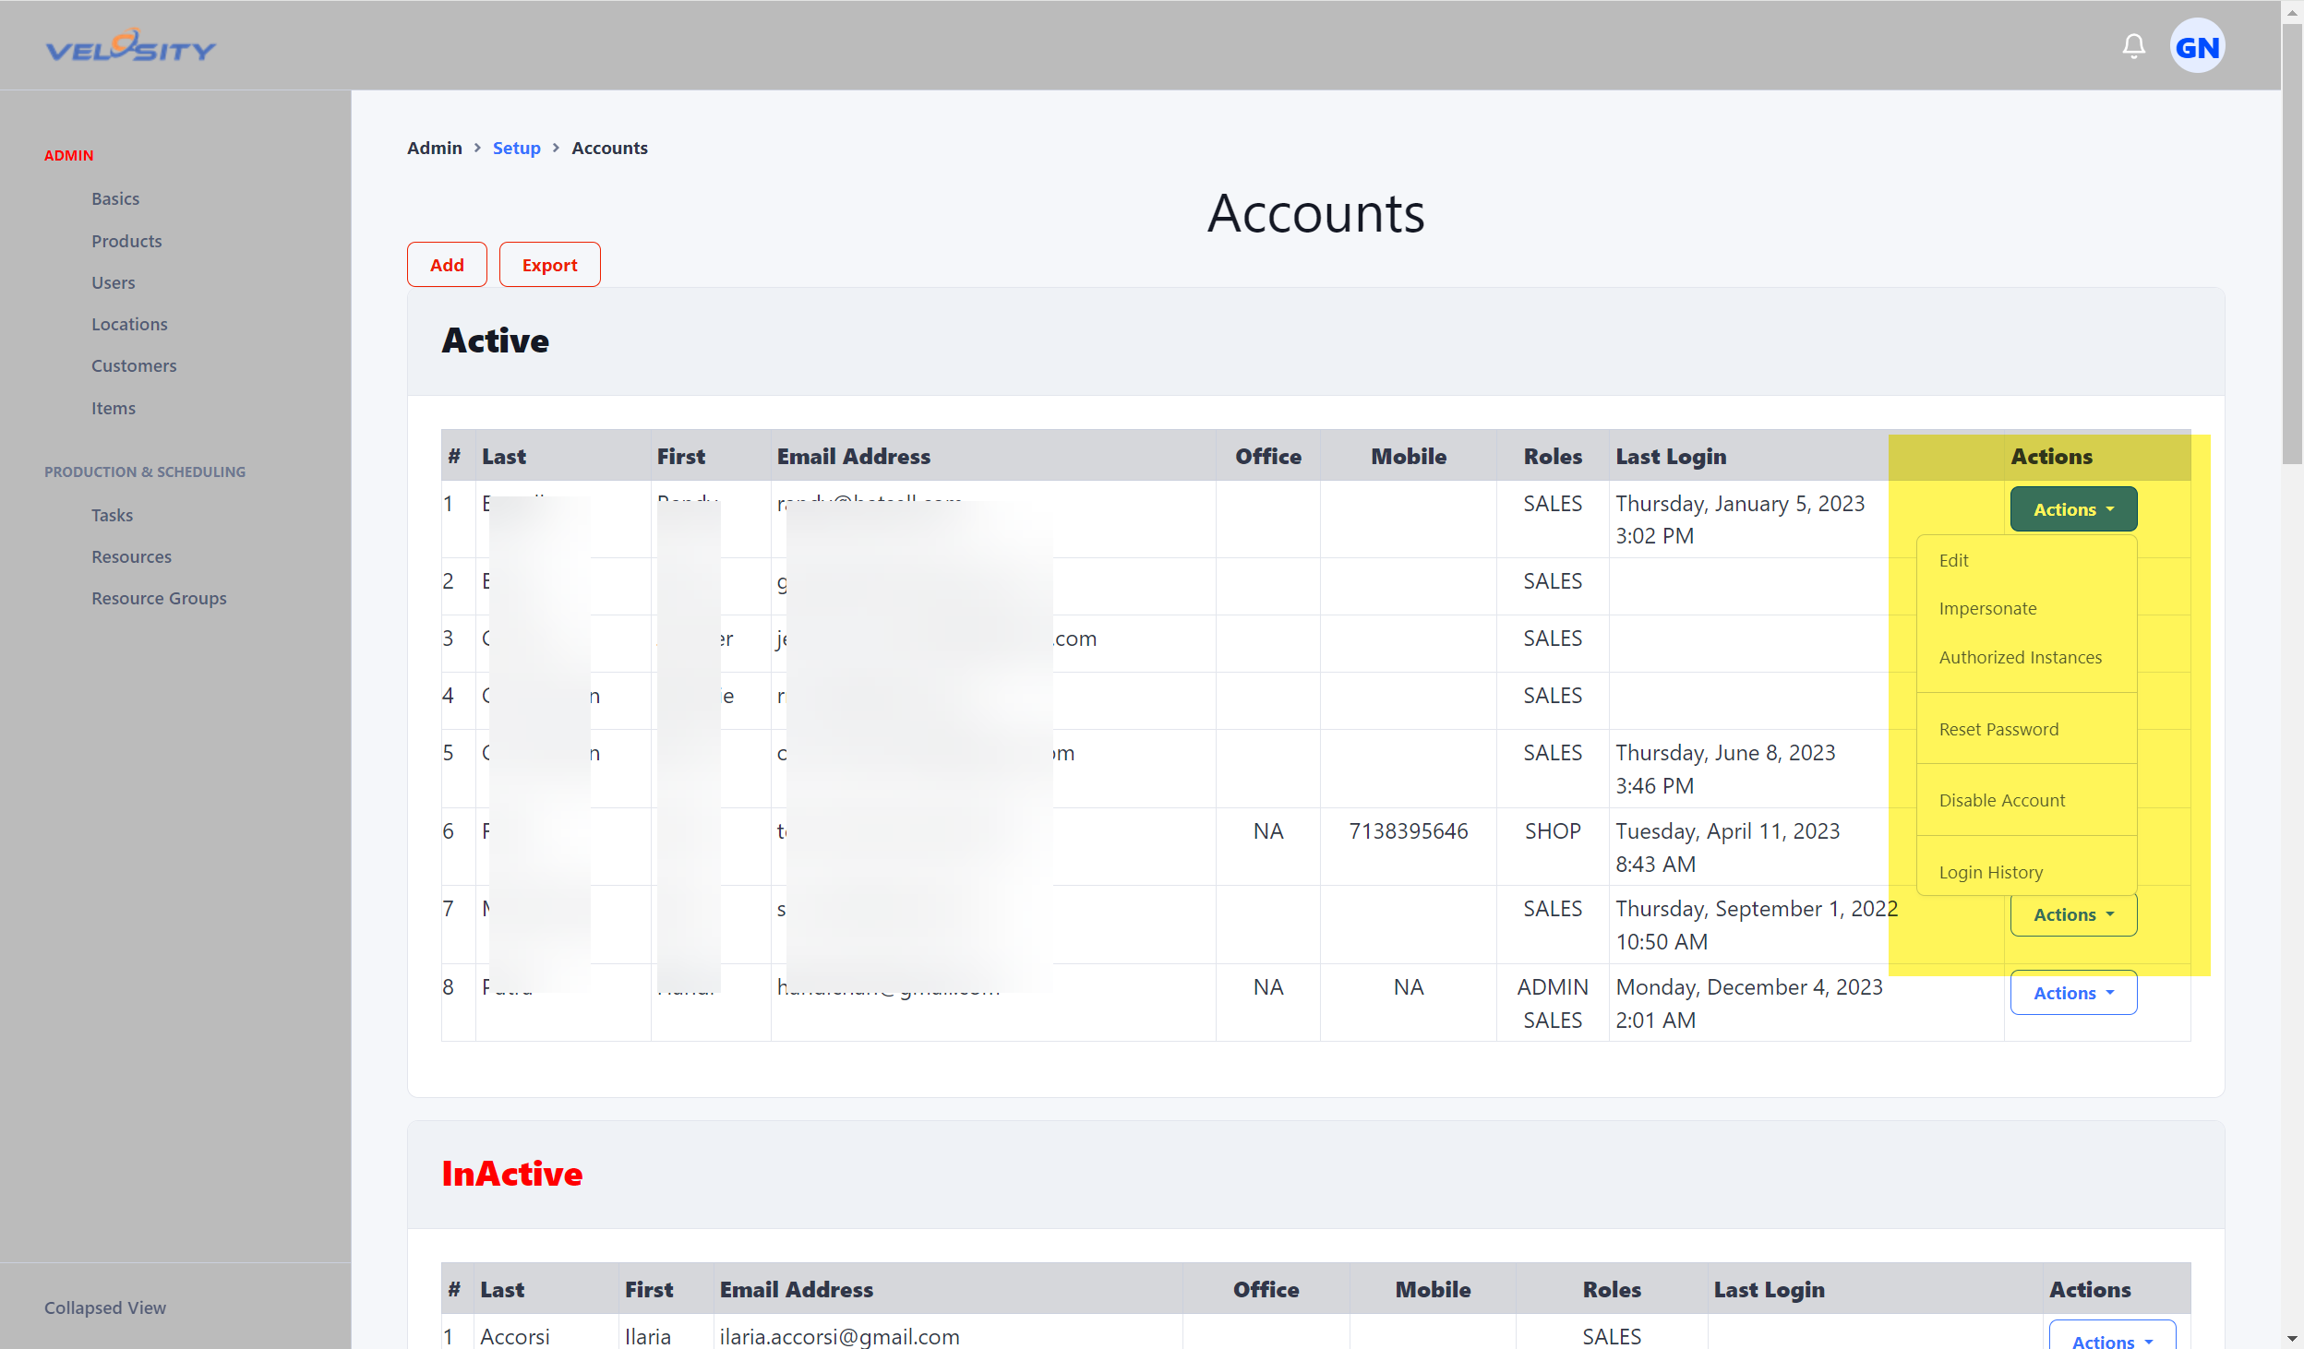This screenshot has height=1349, width=2304.
Task: Click the Mobile header in Active table
Action: 1409,456
